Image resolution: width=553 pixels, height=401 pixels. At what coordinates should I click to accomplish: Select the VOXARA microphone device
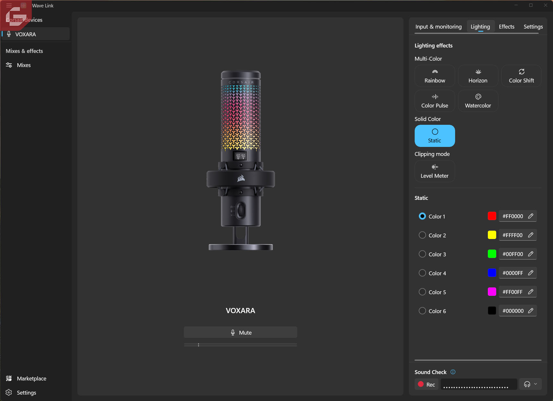(x=35, y=34)
